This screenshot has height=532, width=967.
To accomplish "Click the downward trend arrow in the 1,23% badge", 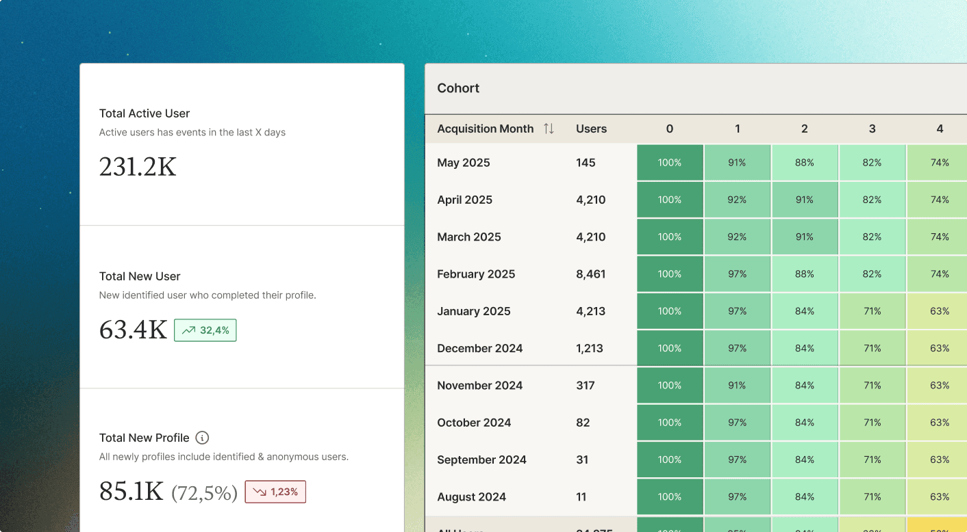I will (x=259, y=492).
